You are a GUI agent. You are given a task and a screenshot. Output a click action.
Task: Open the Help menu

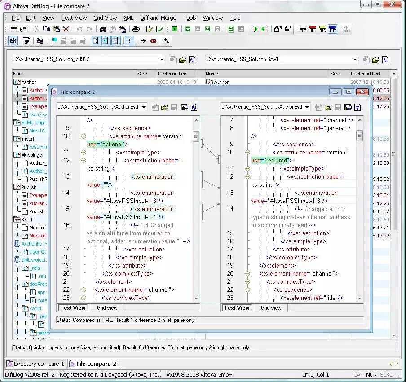coord(235,18)
